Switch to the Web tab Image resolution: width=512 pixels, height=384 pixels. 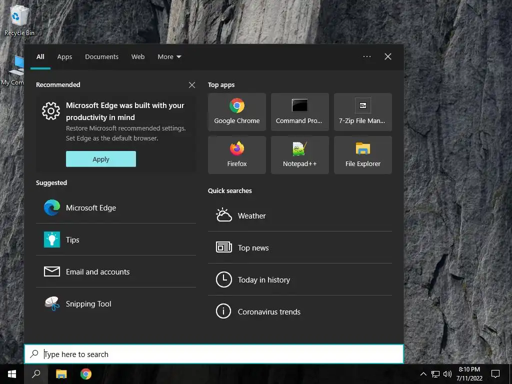click(x=138, y=57)
